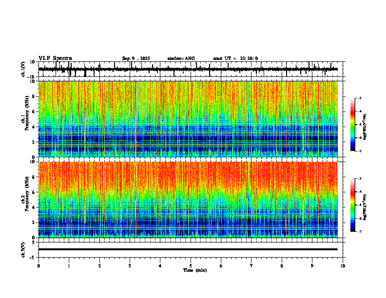Click time axis tick label '5'
Image resolution: width=386 pixels, height=298 pixels.
tap(191, 266)
